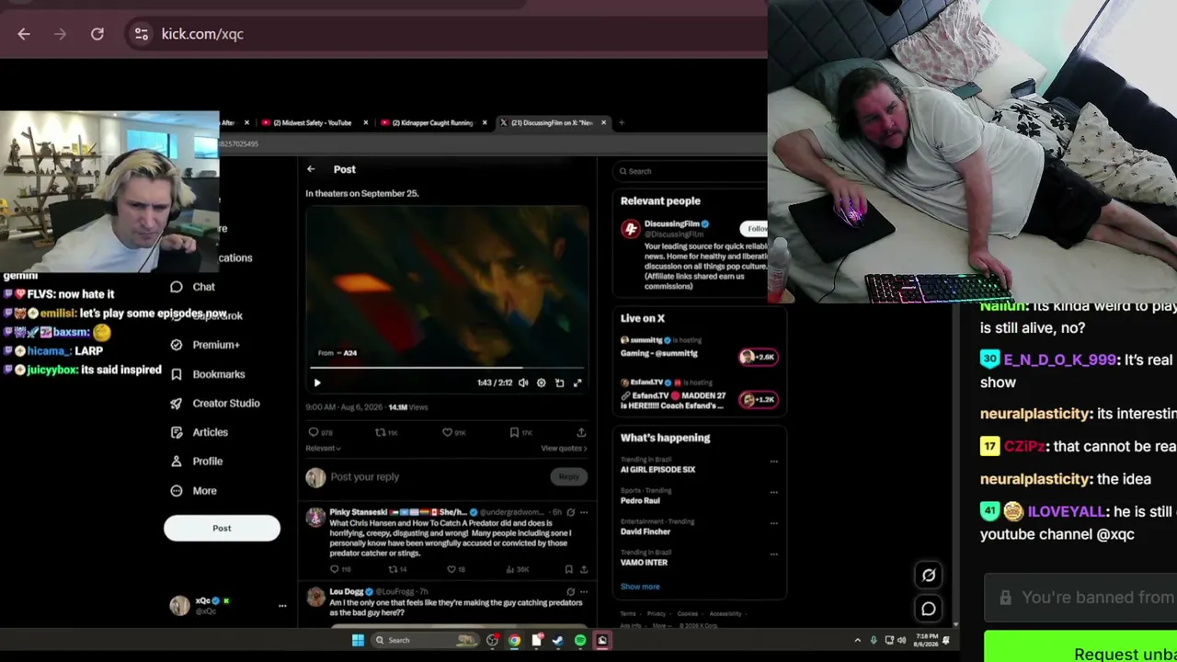
Task: Open options for AI GIRL EPISODE SIX trend
Action: pos(773,462)
